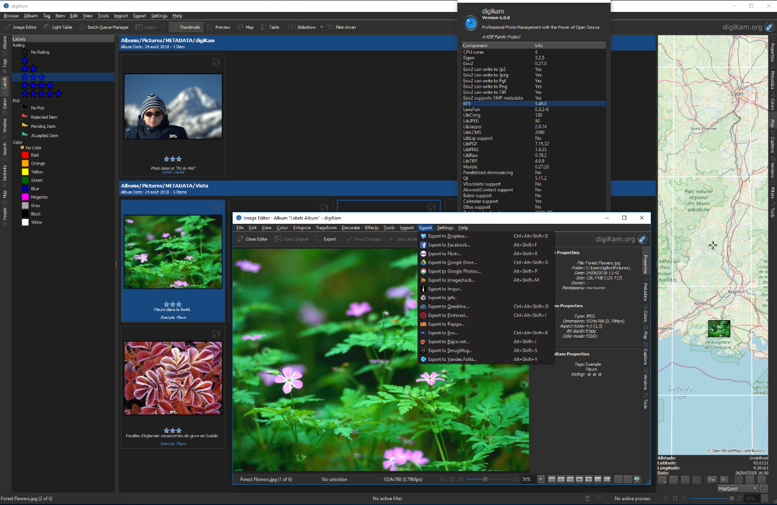777x505 pixels.
Task: Expand the Slideshow dropdown arrow
Action: (x=322, y=27)
